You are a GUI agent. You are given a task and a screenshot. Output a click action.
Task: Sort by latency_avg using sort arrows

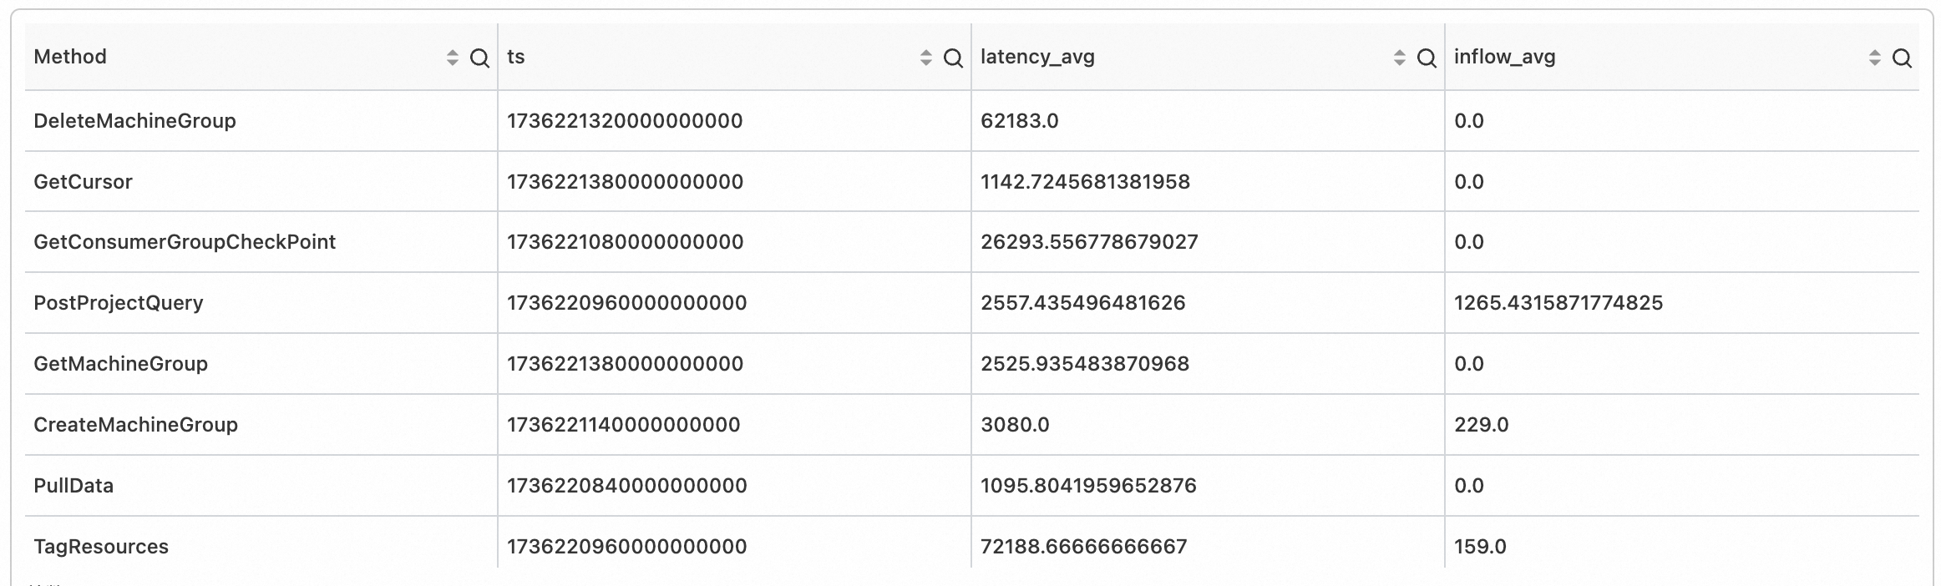pyautogui.click(x=1399, y=58)
